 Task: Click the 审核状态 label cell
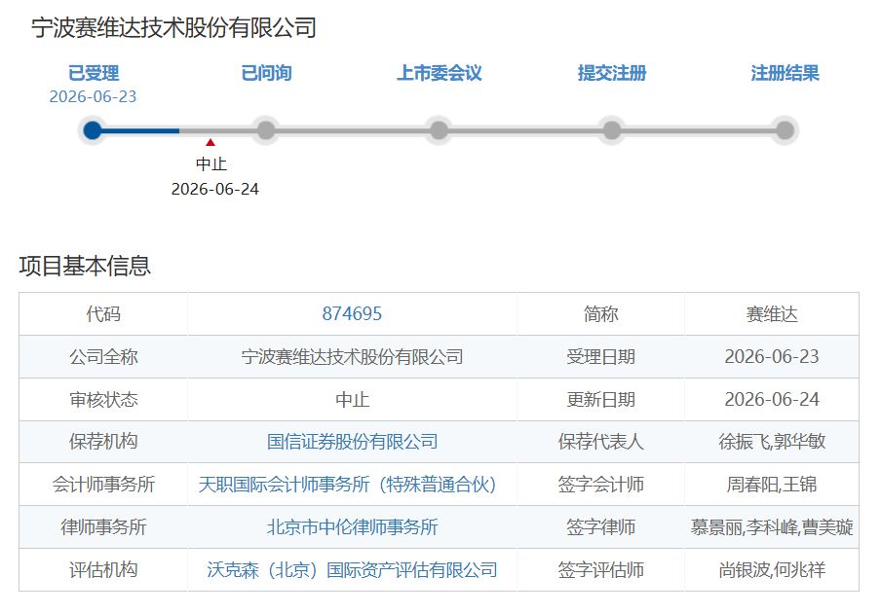click(x=103, y=399)
